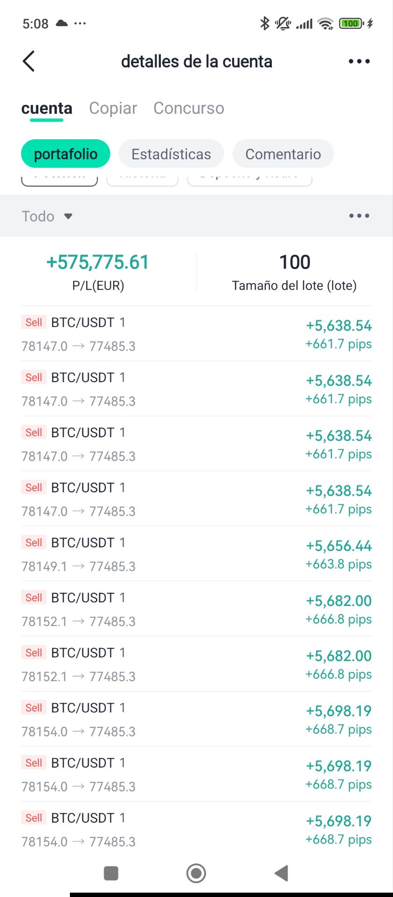The width and height of the screenshot is (393, 897).
Task: Tap the total P/L(EUR) value
Action: [98, 263]
